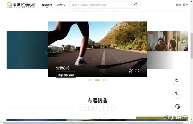Click the horizontal scrollbar at bottom
This screenshot has height=124, width=193.
pos(93,122)
